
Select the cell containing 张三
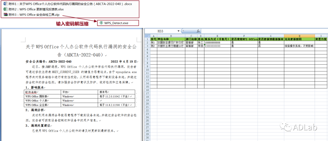[200, 43]
